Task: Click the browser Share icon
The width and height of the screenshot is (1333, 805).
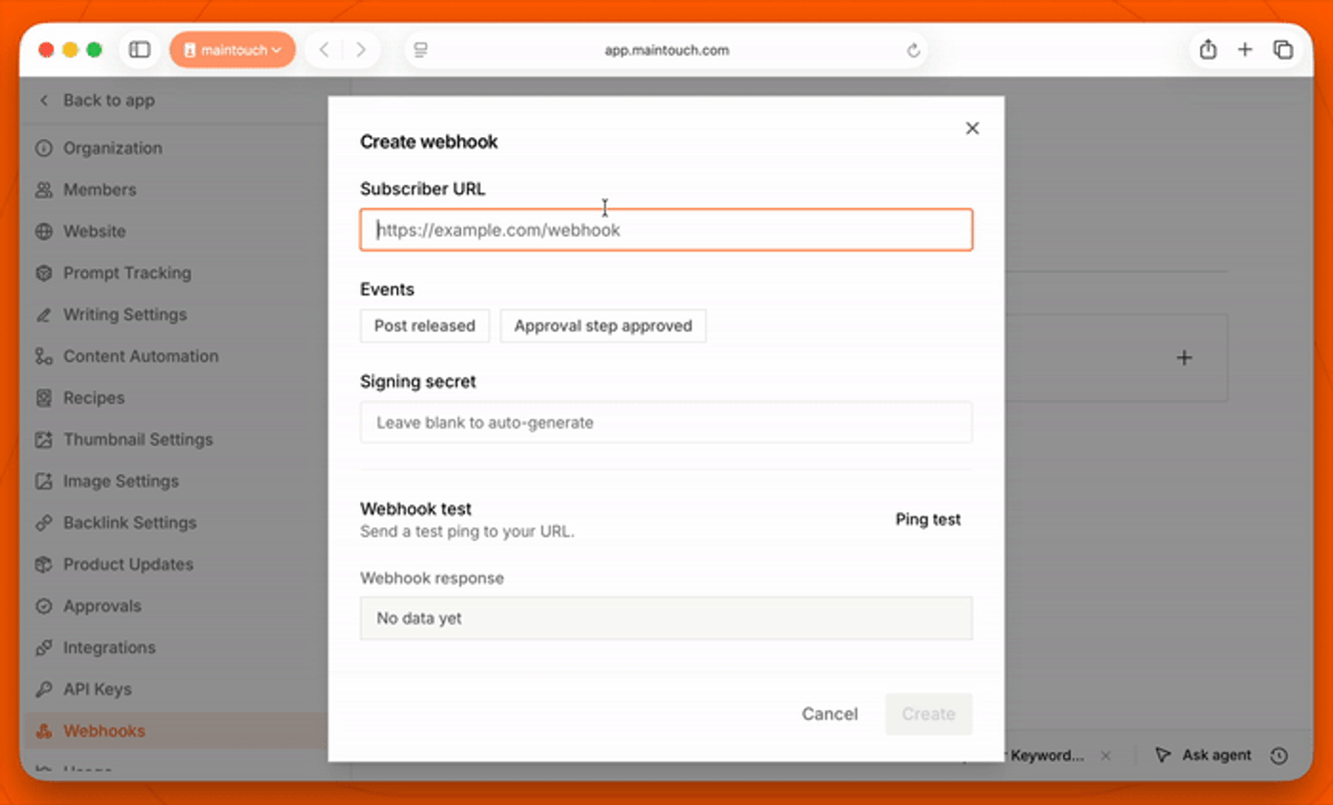Action: pos(1208,50)
